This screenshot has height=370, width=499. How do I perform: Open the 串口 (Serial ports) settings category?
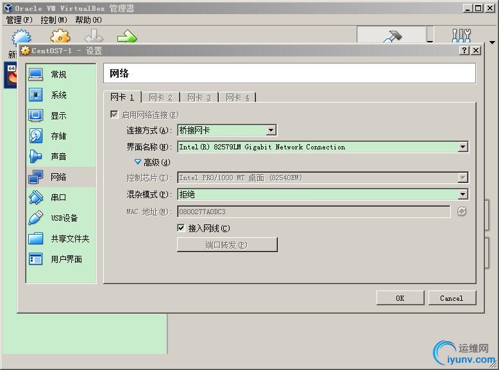click(61, 198)
